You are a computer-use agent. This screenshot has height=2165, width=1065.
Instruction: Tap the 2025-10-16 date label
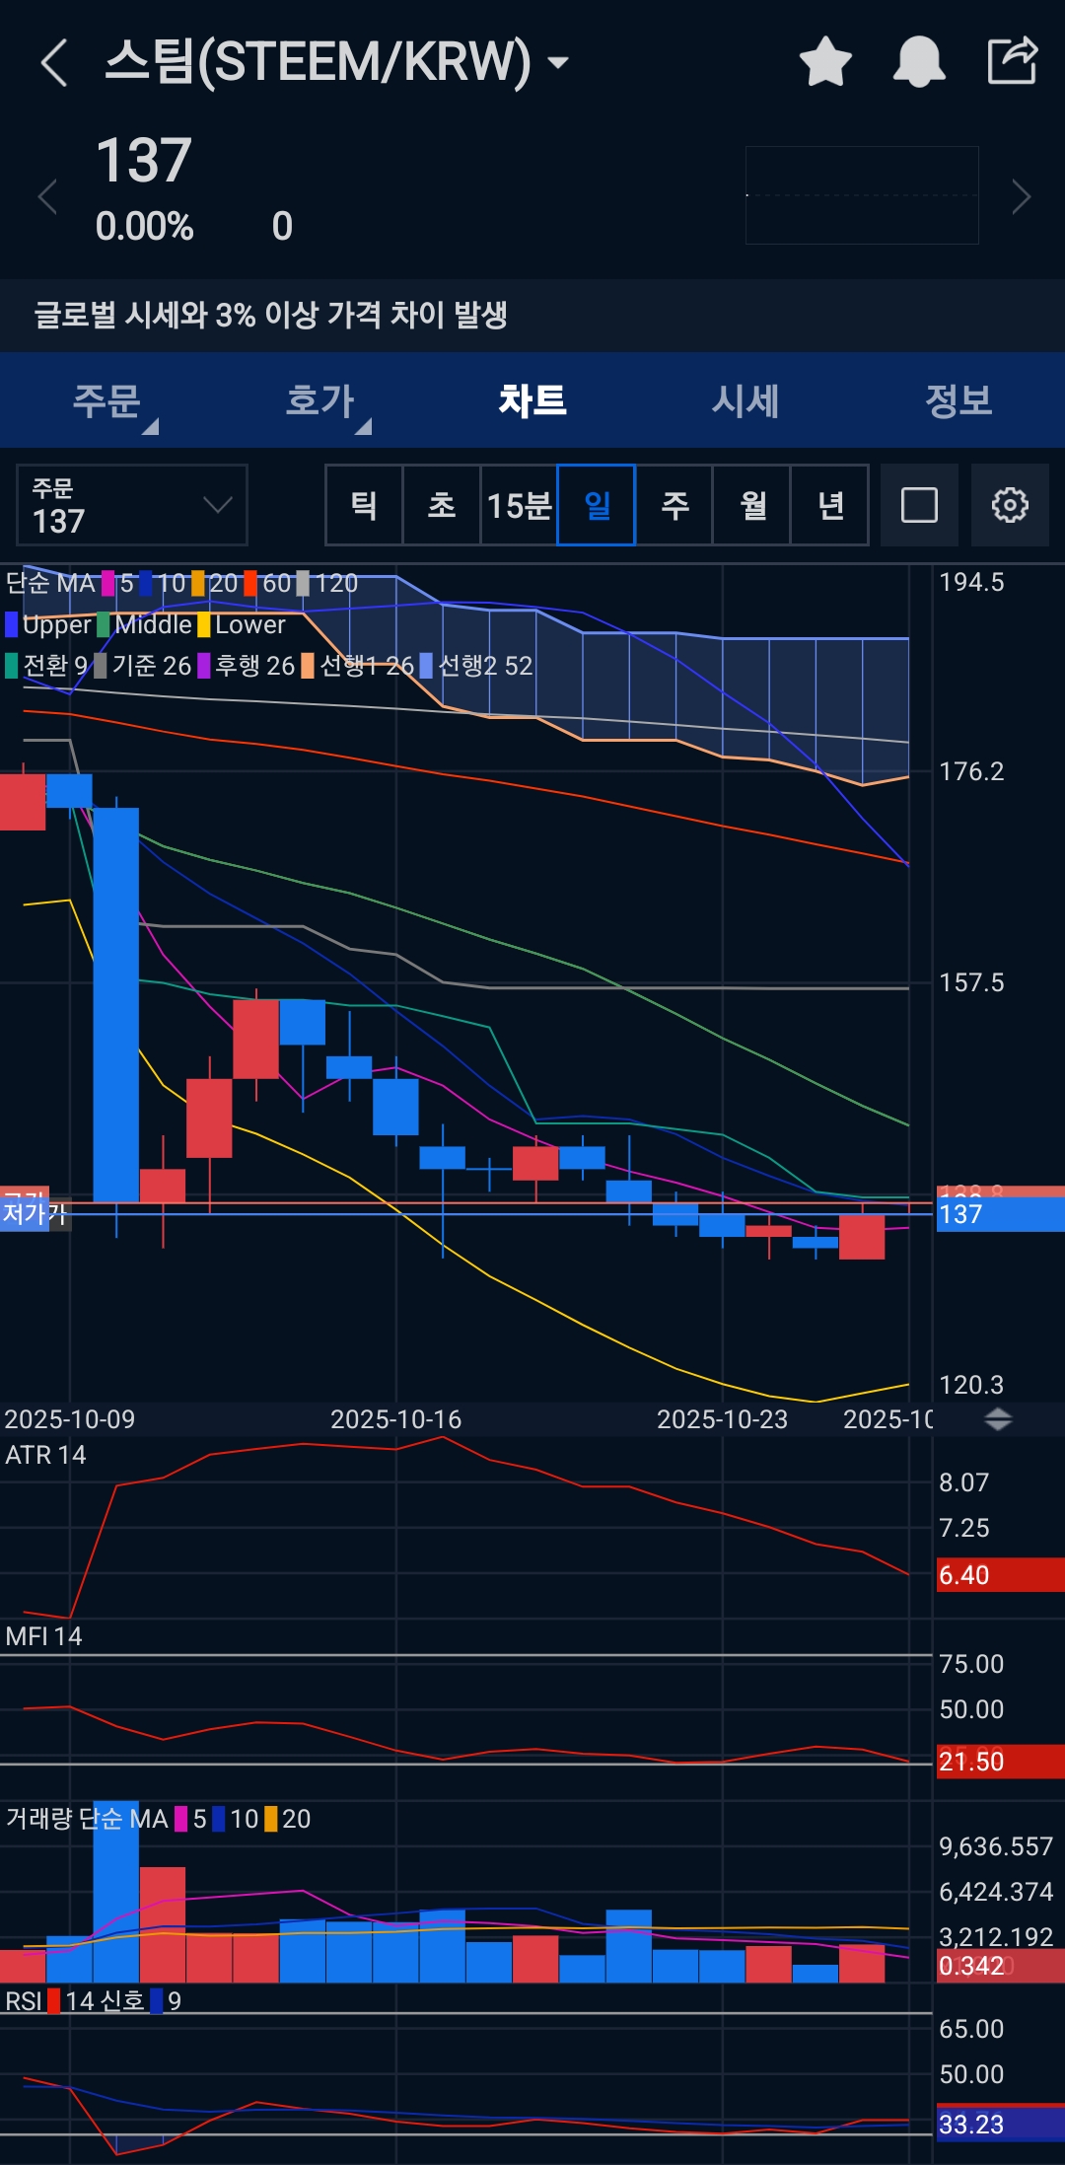[395, 1419]
